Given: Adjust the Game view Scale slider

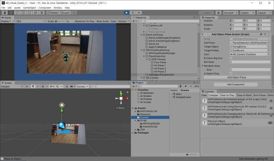Looking at the screenshot, I should click(x=60, y=21).
